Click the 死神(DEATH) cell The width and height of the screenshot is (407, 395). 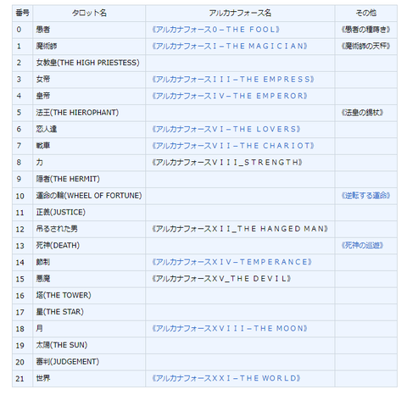pyautogui.click(x=89, y=246)
